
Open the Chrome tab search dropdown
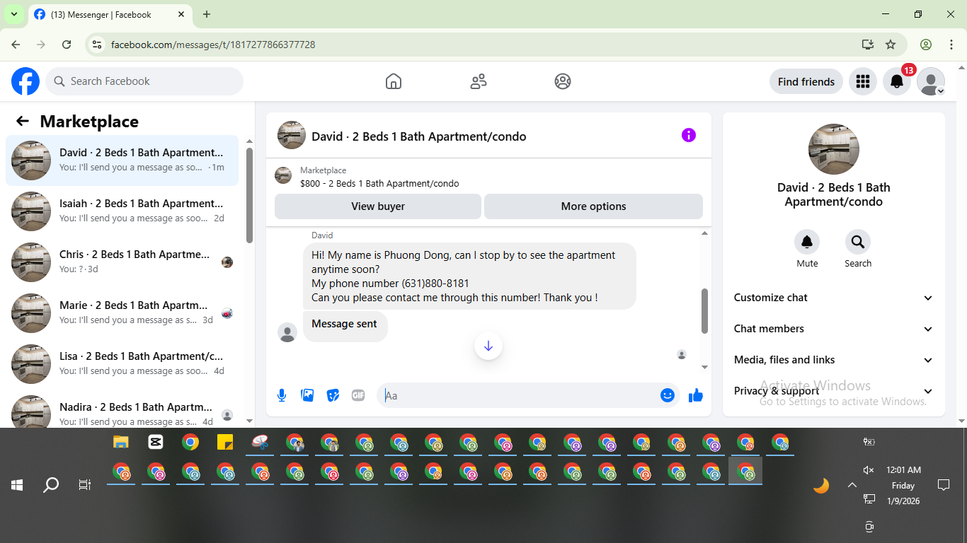13,14
